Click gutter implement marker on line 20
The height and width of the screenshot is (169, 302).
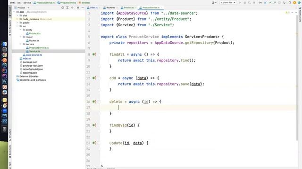94,125
